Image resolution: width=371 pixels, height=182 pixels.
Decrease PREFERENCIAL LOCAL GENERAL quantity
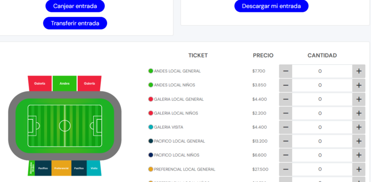coord(286,169)
